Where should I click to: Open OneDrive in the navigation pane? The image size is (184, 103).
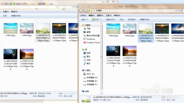[x=89, y=39]
